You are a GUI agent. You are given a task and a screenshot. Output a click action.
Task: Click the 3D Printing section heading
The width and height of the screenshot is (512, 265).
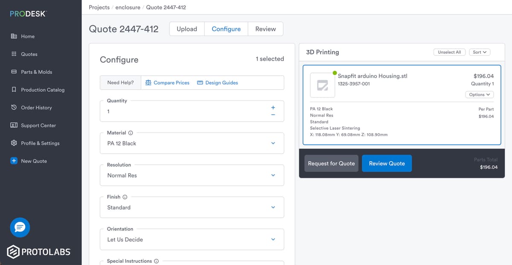pos(323,52)
